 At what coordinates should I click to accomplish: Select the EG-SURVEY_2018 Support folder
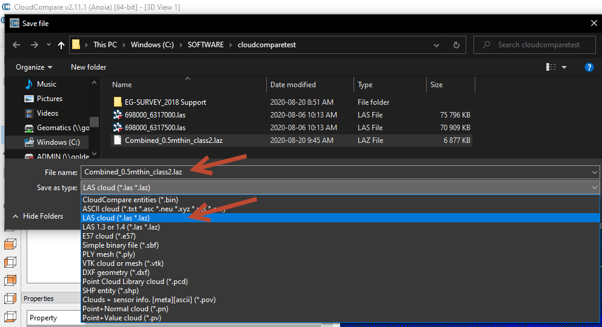click(x=166, y=102)
